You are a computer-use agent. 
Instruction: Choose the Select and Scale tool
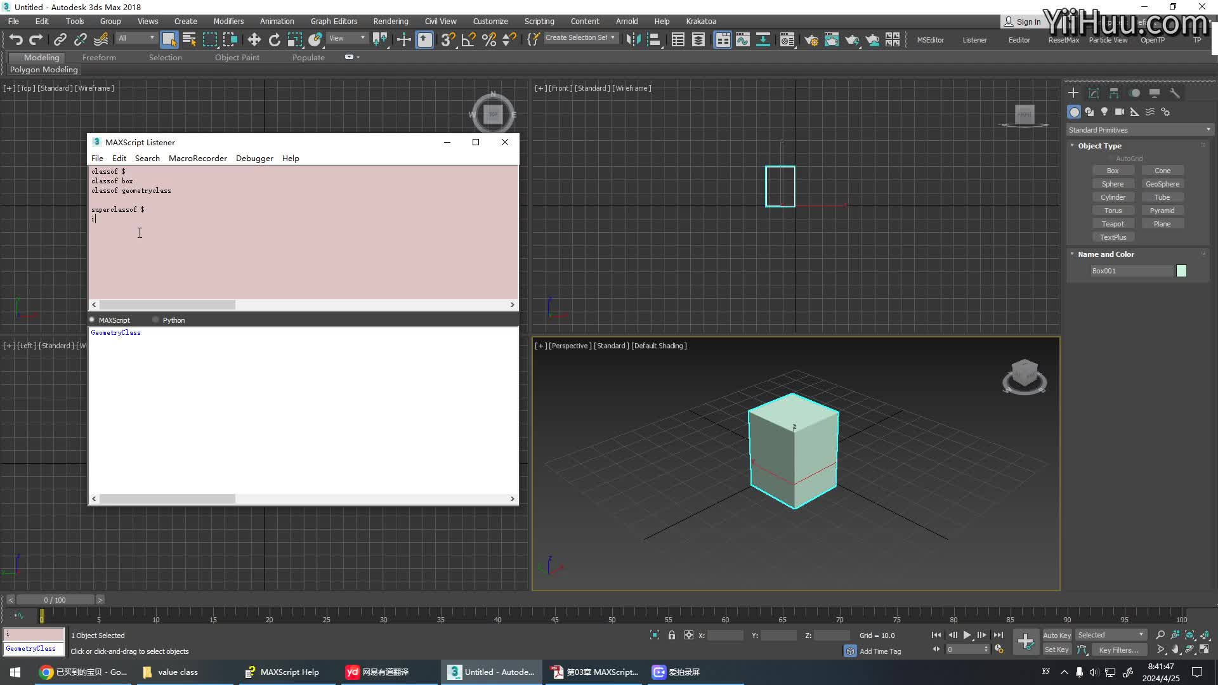tap(295, 39)
